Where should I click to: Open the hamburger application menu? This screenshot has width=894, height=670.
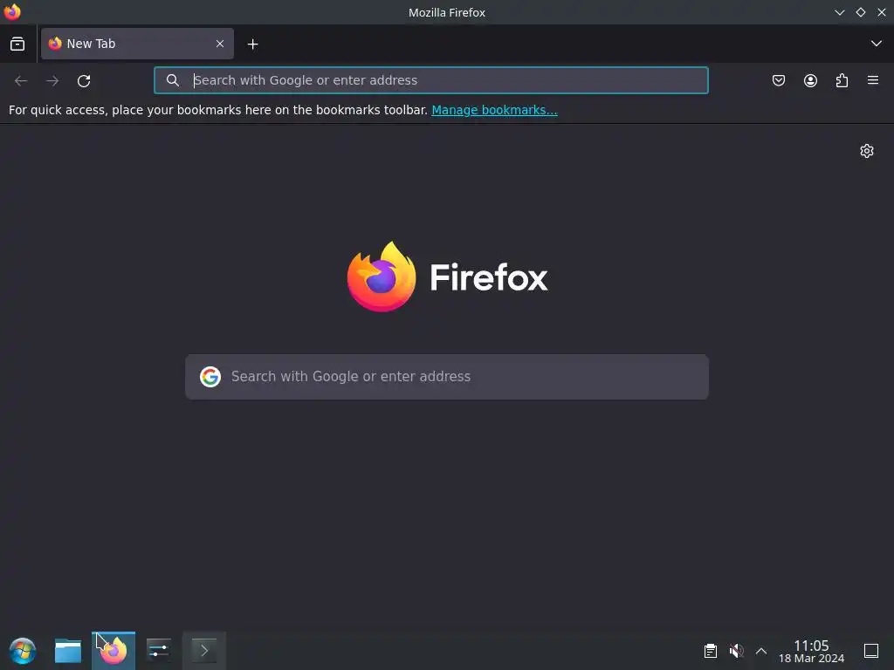(x=873, y=80)
